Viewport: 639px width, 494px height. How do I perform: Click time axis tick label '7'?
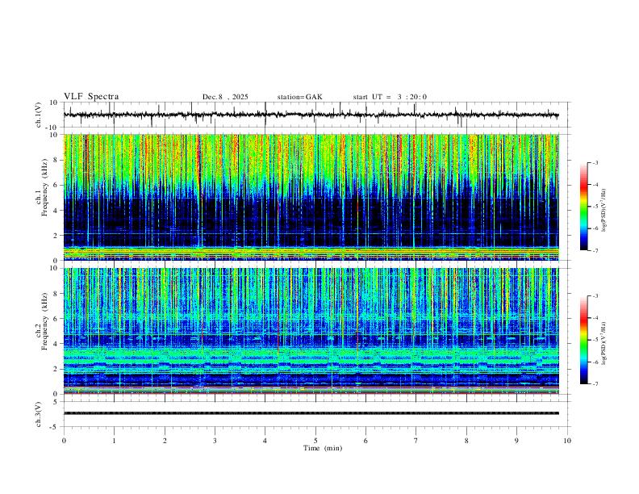pos(416,441)
